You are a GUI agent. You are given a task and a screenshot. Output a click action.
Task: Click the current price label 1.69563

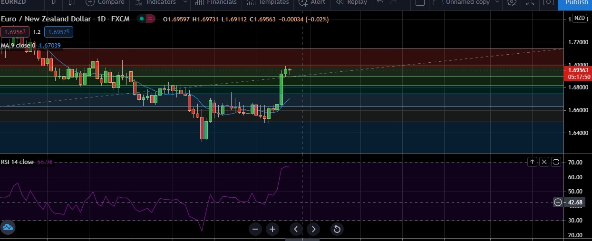click(579, 70)
